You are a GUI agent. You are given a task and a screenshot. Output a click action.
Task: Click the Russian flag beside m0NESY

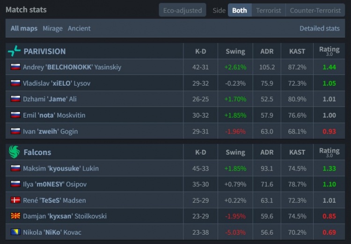15,184
